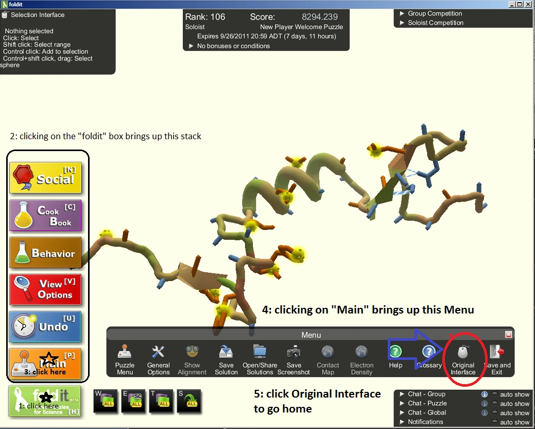Click the Selection Interface title icon

(5, 14)
